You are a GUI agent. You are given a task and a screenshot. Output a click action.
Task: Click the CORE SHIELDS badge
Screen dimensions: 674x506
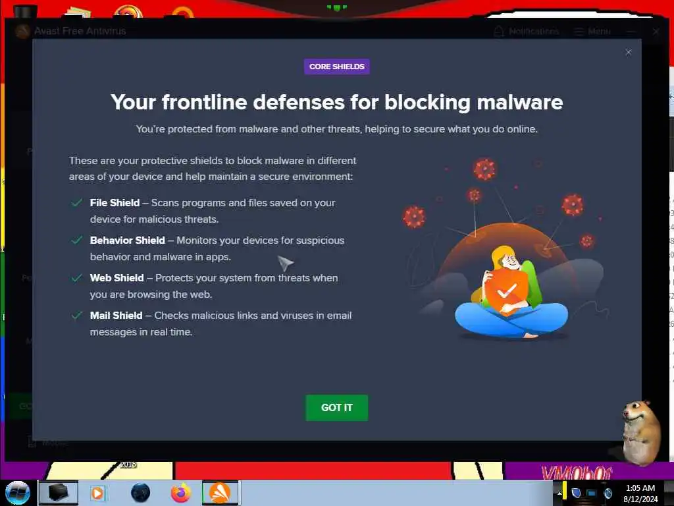(x=336, y=67)
